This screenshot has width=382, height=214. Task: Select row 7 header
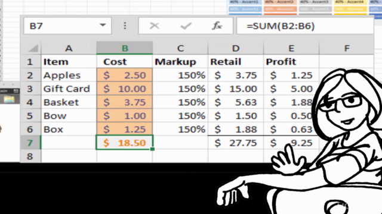30,143
